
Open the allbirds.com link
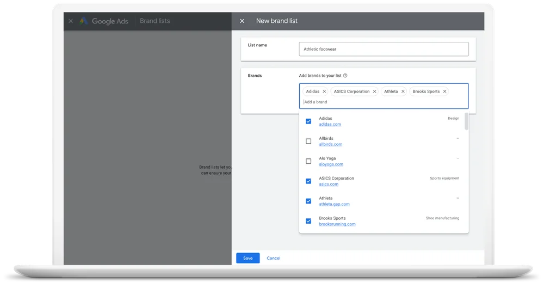pos(331,144)
